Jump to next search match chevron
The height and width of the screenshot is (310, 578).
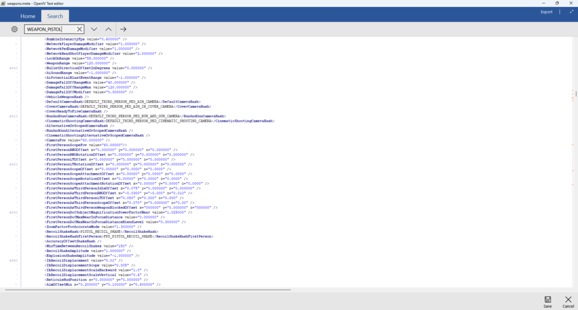point(94,29)
